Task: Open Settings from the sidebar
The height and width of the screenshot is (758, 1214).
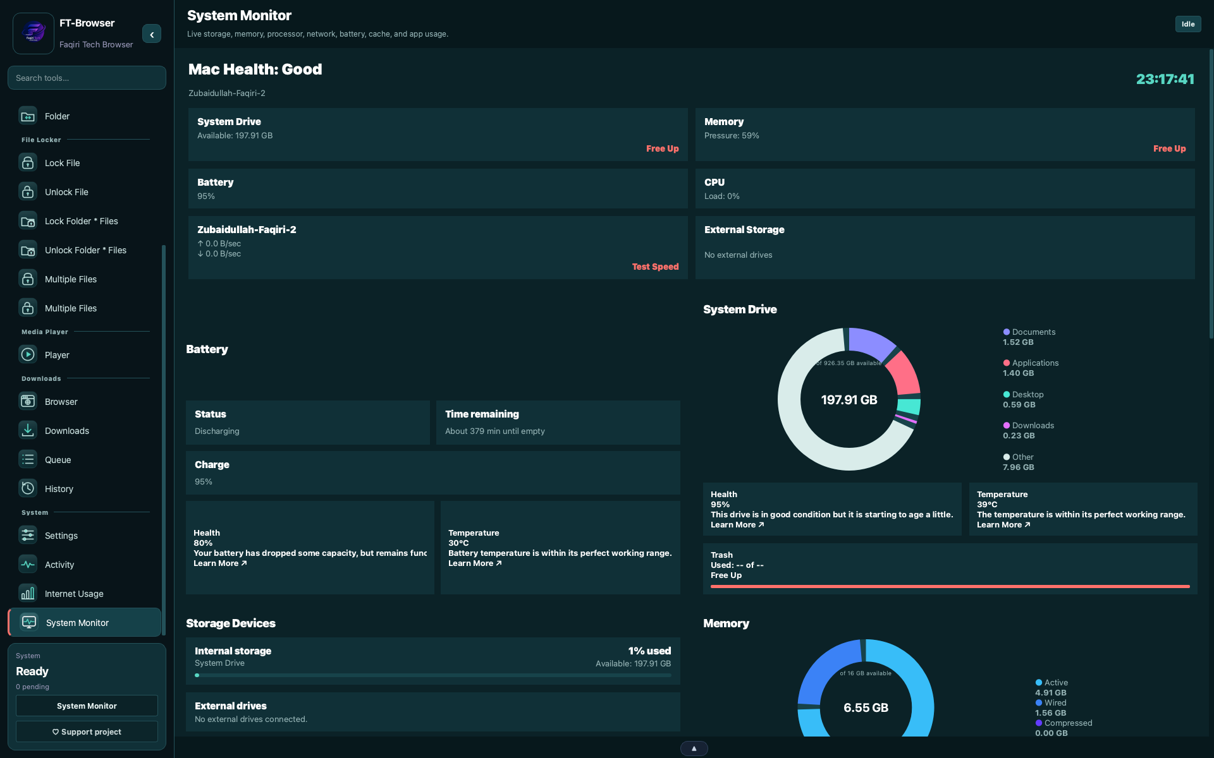Action: point(85,536)
